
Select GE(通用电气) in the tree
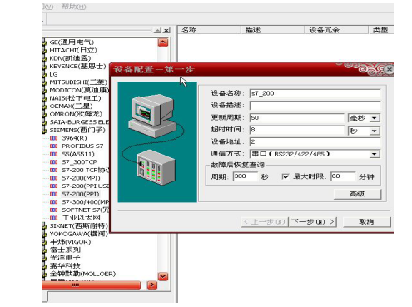click(72, 42)
